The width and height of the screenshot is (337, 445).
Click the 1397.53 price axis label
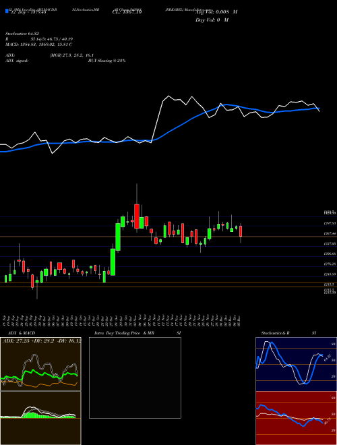[330, 223]
